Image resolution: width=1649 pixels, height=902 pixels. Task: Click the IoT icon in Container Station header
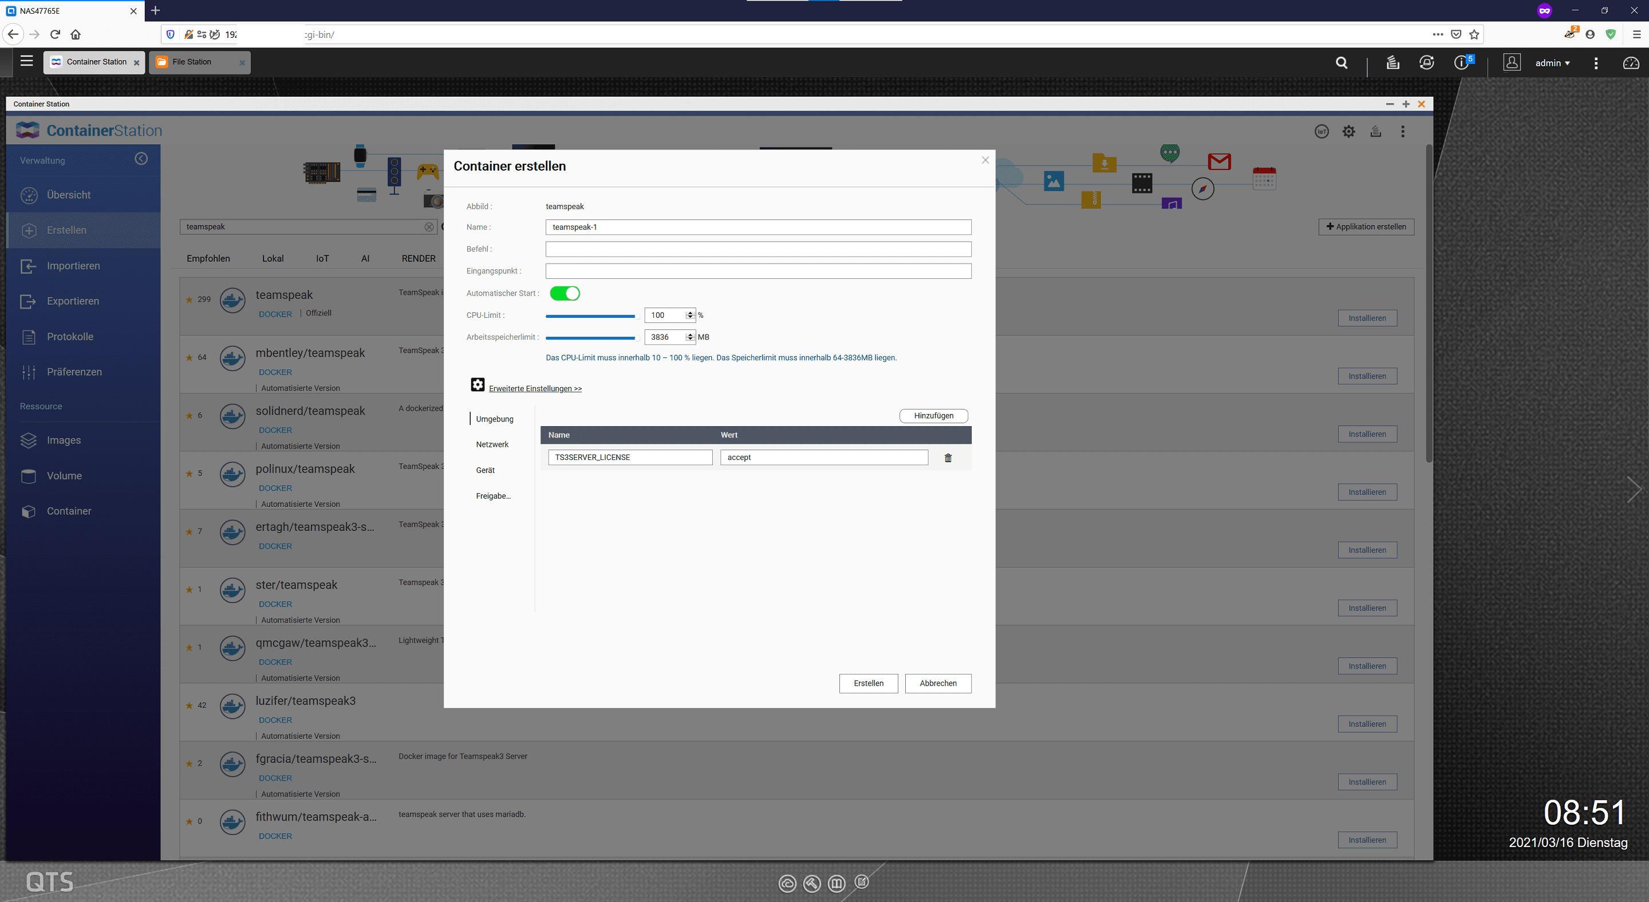click(1322, 131)
